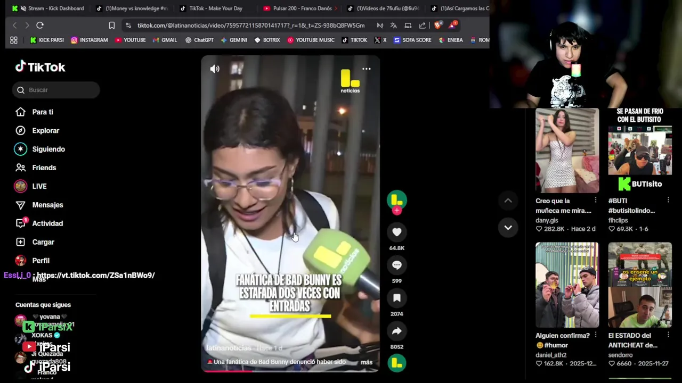682x383 pixels.
Task: Open sendorro channel name
Action: (x=621, y=355)
